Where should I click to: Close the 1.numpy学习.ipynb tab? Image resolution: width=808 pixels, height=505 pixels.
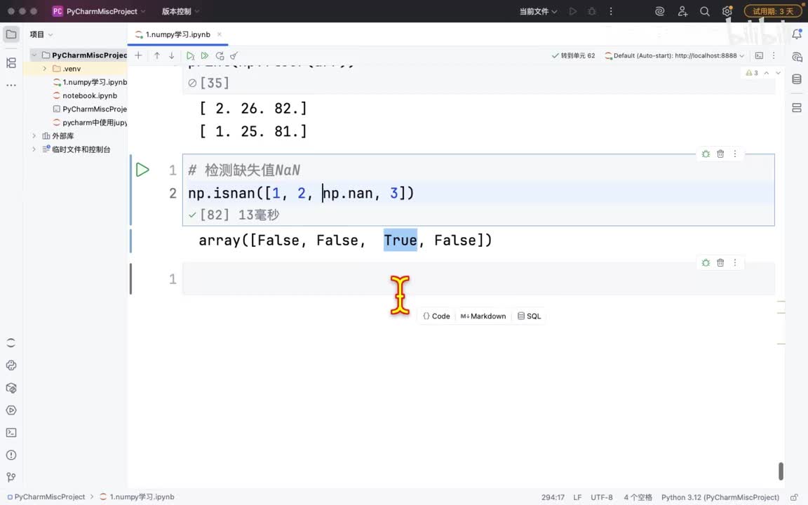pos(219,34)
